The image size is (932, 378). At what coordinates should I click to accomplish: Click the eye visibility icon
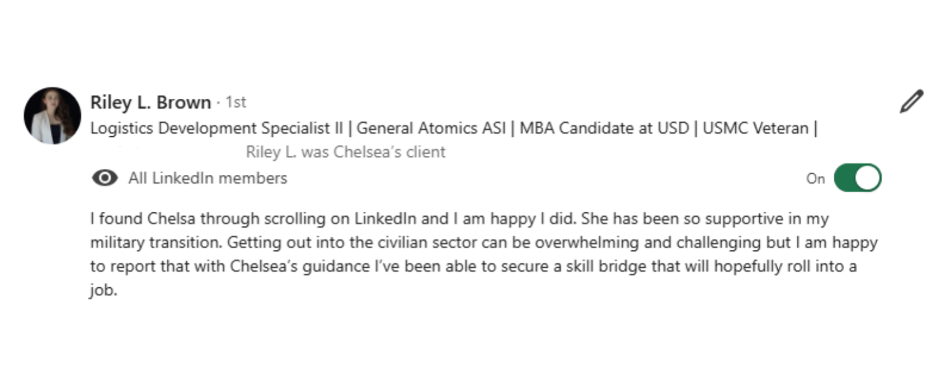click(x=105, y=179)
